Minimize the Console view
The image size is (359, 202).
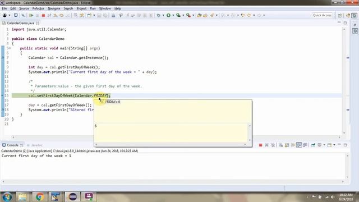click(339, 145)
